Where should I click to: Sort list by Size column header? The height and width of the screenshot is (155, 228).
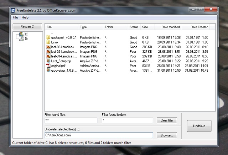pyautogui.click(x=147, y=27)
